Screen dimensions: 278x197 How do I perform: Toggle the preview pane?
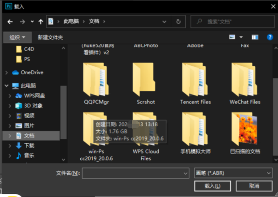[255, 37]
